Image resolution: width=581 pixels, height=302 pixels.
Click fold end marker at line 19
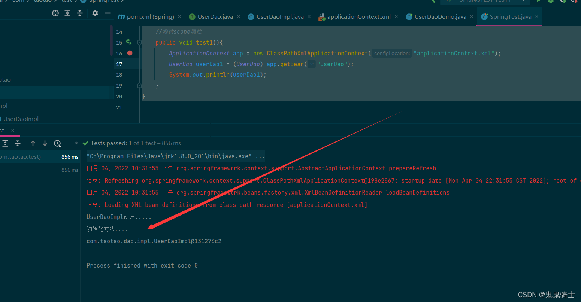point(139,86)
